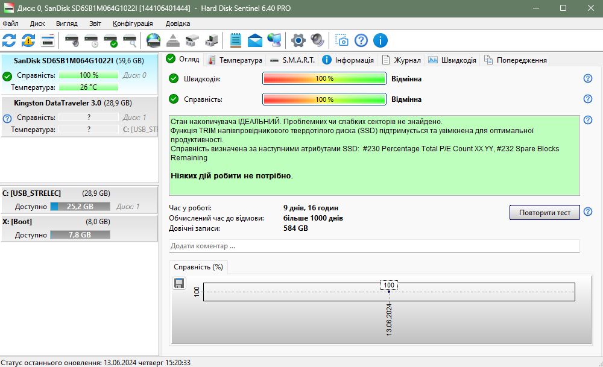
Task: Click the Справність 100 % gradient bar in overview
Action: click(324, 99)
